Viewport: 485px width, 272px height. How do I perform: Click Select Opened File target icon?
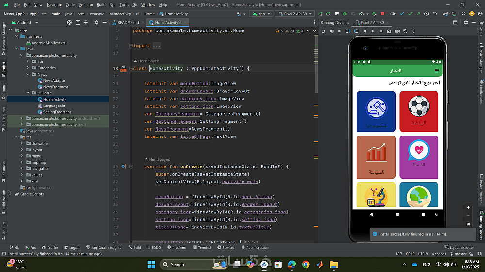(x=69, y=22)
